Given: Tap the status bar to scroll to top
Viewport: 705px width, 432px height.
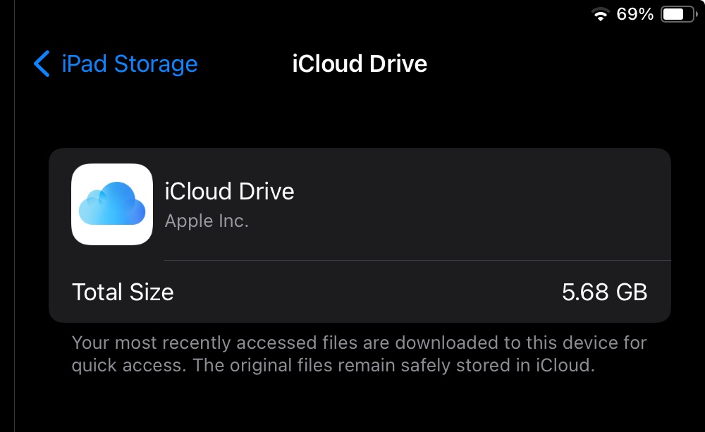Looking at the screenshot, I should 352,13.
